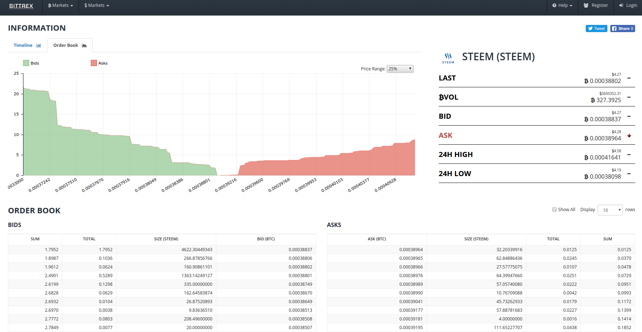Click the asks SIZE (STEEM) header

click(476, 239)
